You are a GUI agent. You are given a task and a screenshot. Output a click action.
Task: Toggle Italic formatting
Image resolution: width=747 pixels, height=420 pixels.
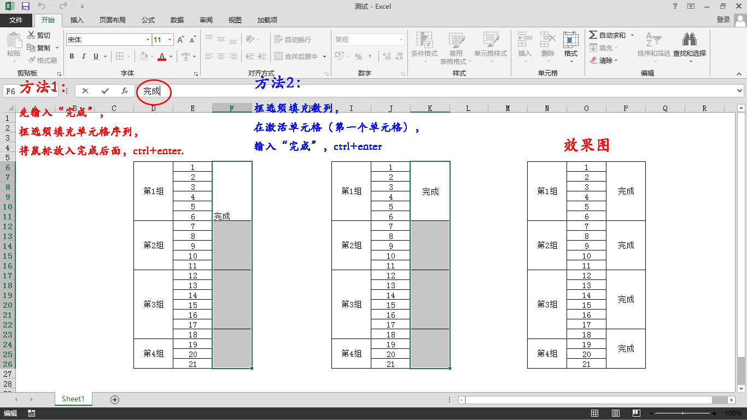pos(84,56)
